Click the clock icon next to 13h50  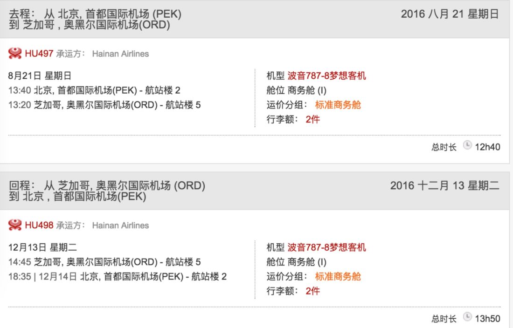coord(467,316)
